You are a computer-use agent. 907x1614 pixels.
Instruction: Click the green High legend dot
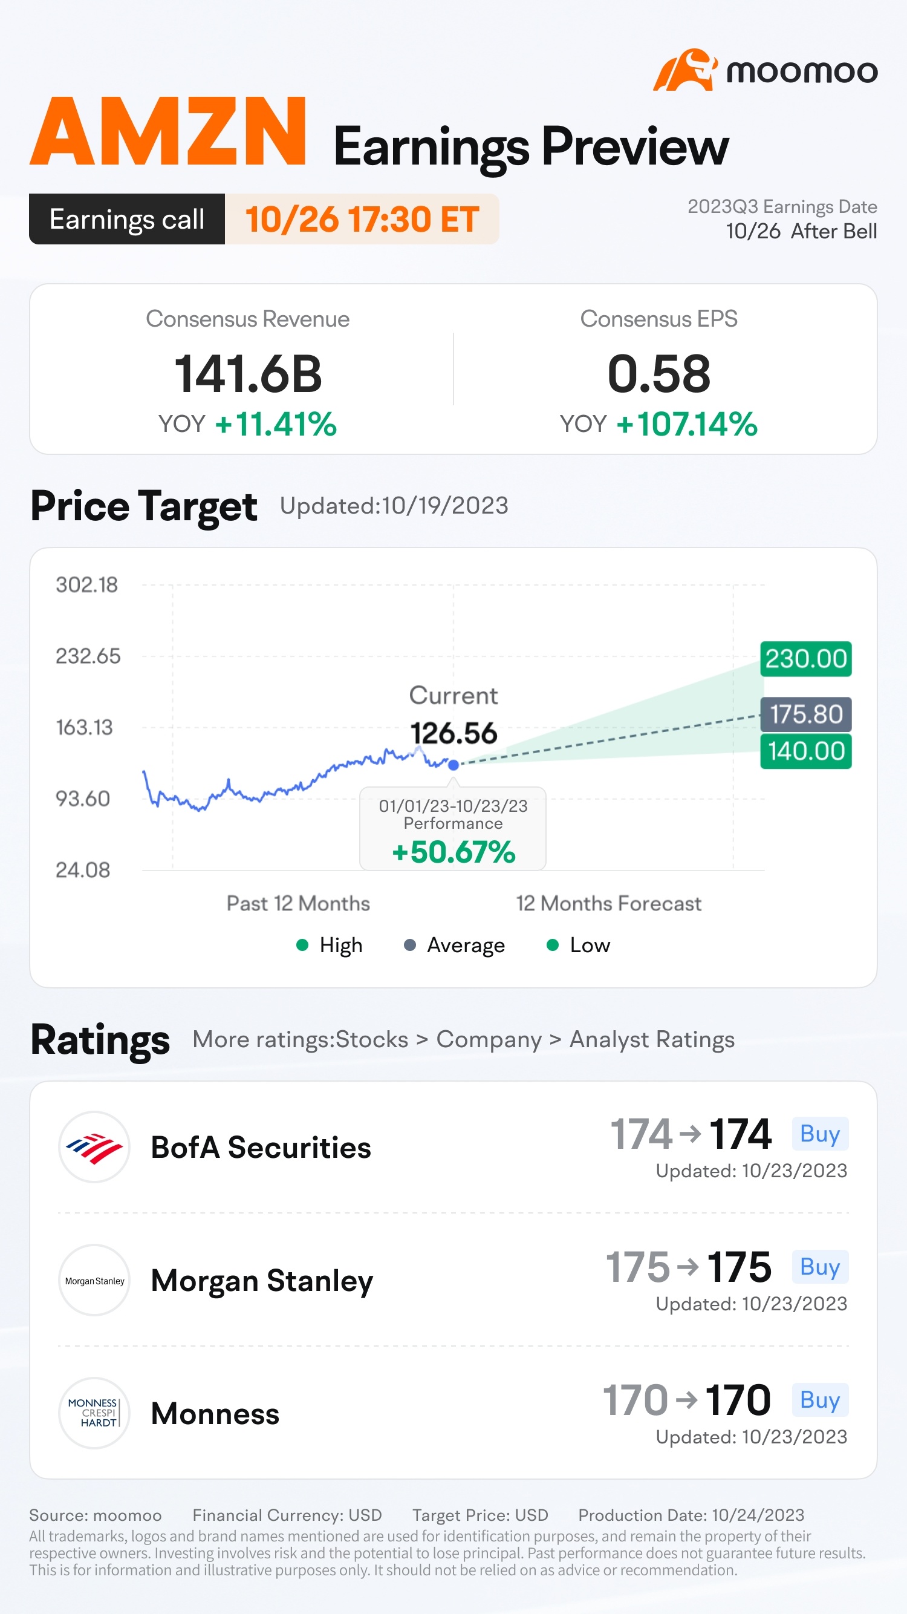(x=302, y=945)
